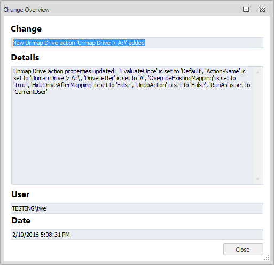Click 'EvaluateOnce' in the Details text
This screenshot has width=274, height=265.
click(x=138, y=71)
